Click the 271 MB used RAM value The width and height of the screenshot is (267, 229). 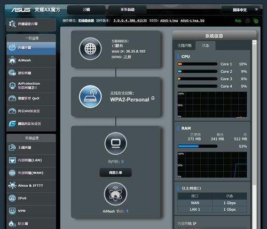[194, 139]
